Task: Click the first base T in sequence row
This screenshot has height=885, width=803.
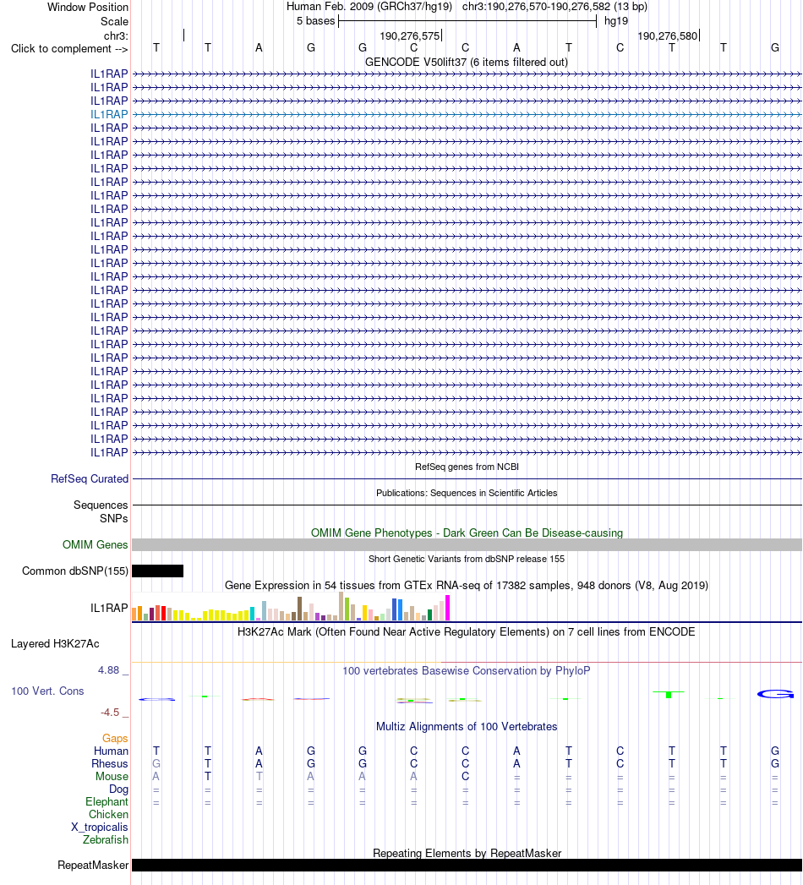Action: click(x=156, y=48)
